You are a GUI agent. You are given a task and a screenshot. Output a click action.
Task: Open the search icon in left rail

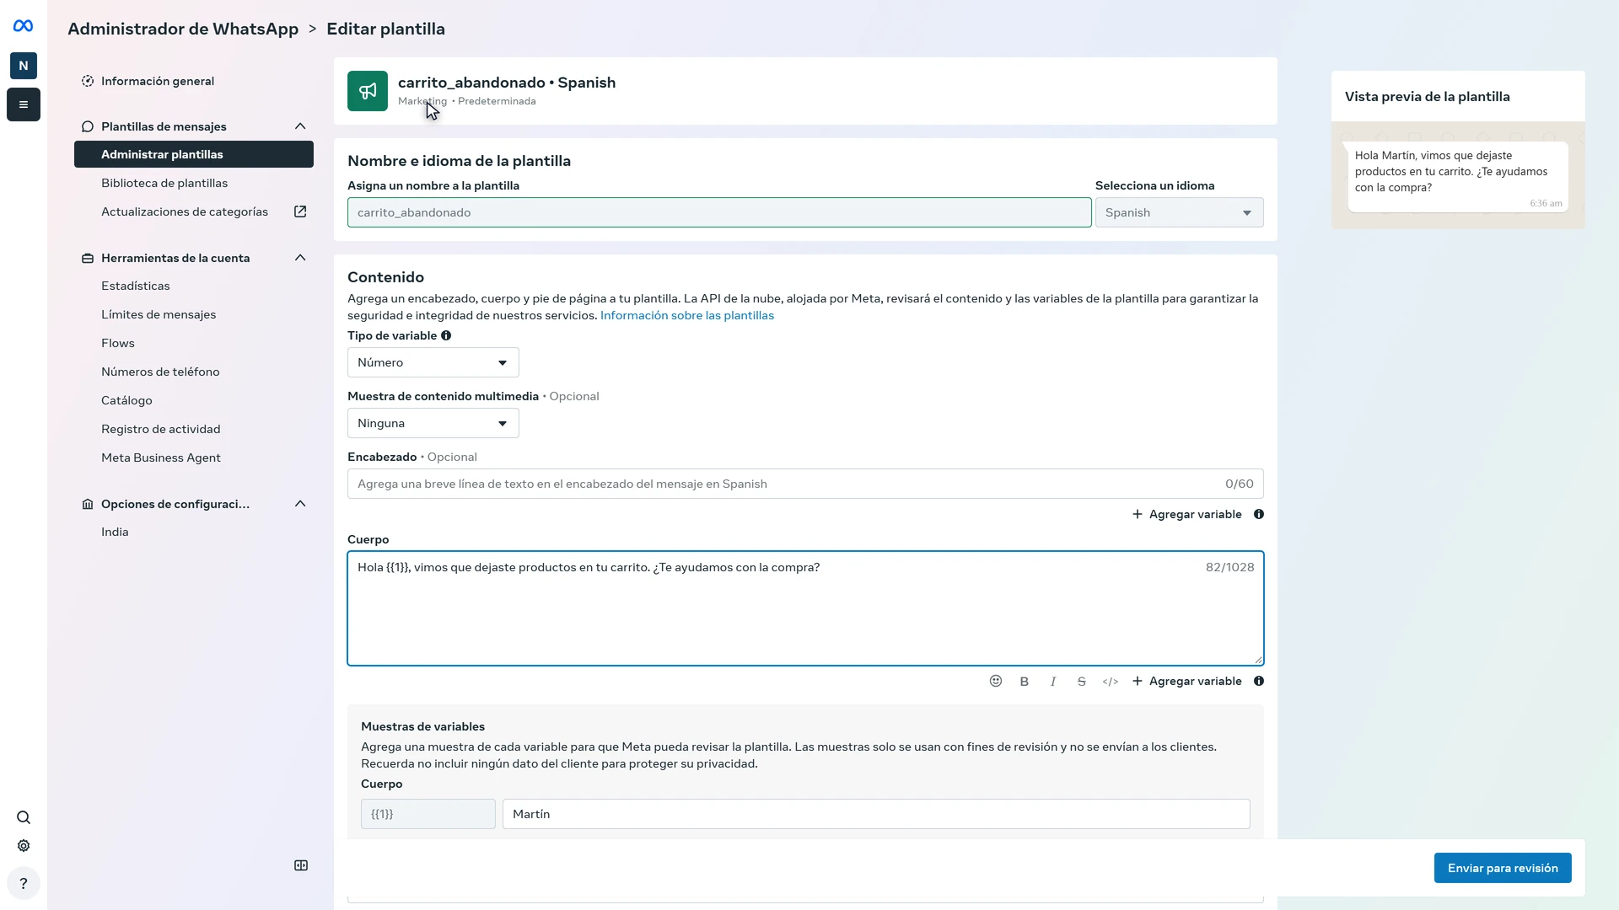pyautogui.click(x=24, y=817)
